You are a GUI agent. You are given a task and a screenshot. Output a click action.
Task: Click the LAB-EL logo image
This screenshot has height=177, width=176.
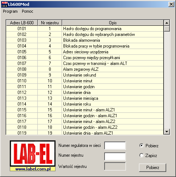pos(33,153)
